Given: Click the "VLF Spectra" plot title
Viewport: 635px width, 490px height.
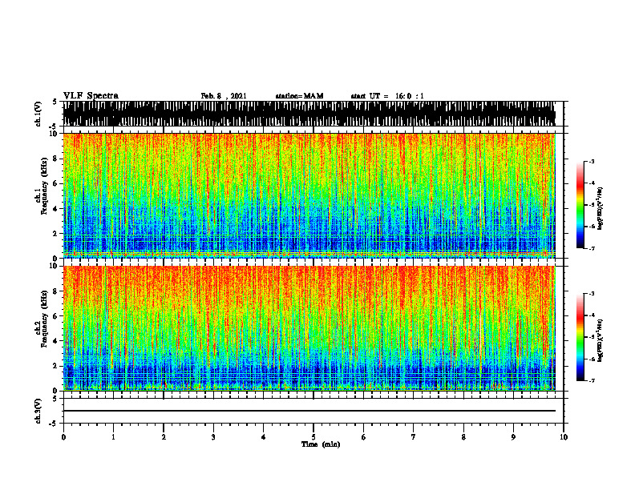Looking at the screenshot, I should [91, 96].
